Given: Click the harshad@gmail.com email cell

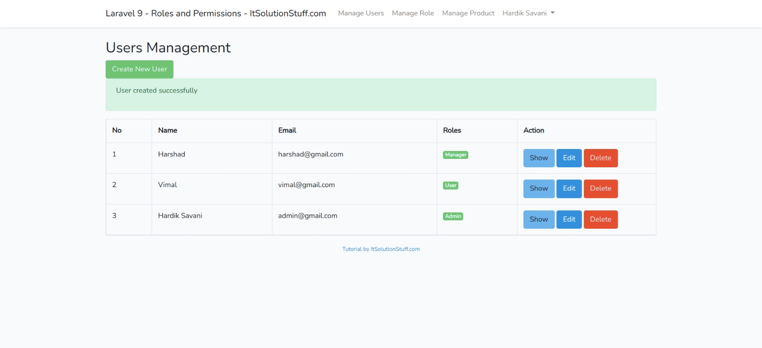Looking at the screenshot, I should (x=311, y=154).
